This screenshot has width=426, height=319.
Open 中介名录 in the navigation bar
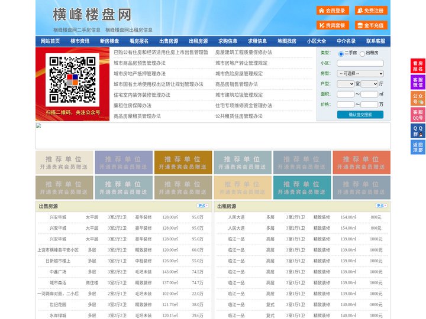[x=346, y=41]
